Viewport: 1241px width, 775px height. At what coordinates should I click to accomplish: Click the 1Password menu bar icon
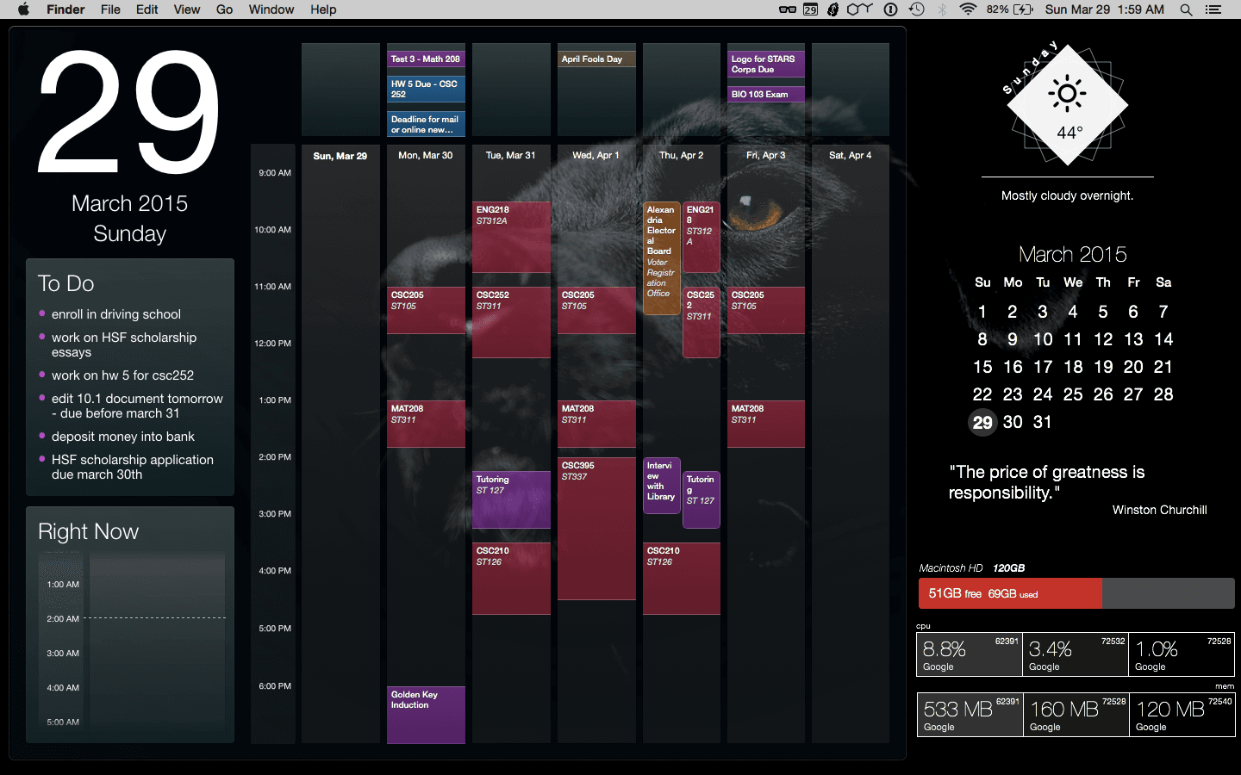pyautogui.click(x=891, y=9)
